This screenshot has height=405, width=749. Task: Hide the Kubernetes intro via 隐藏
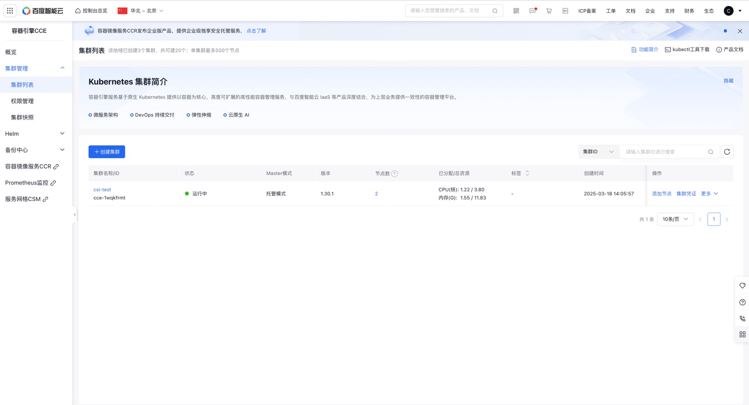pyautogui.click(x=729, y=81)
